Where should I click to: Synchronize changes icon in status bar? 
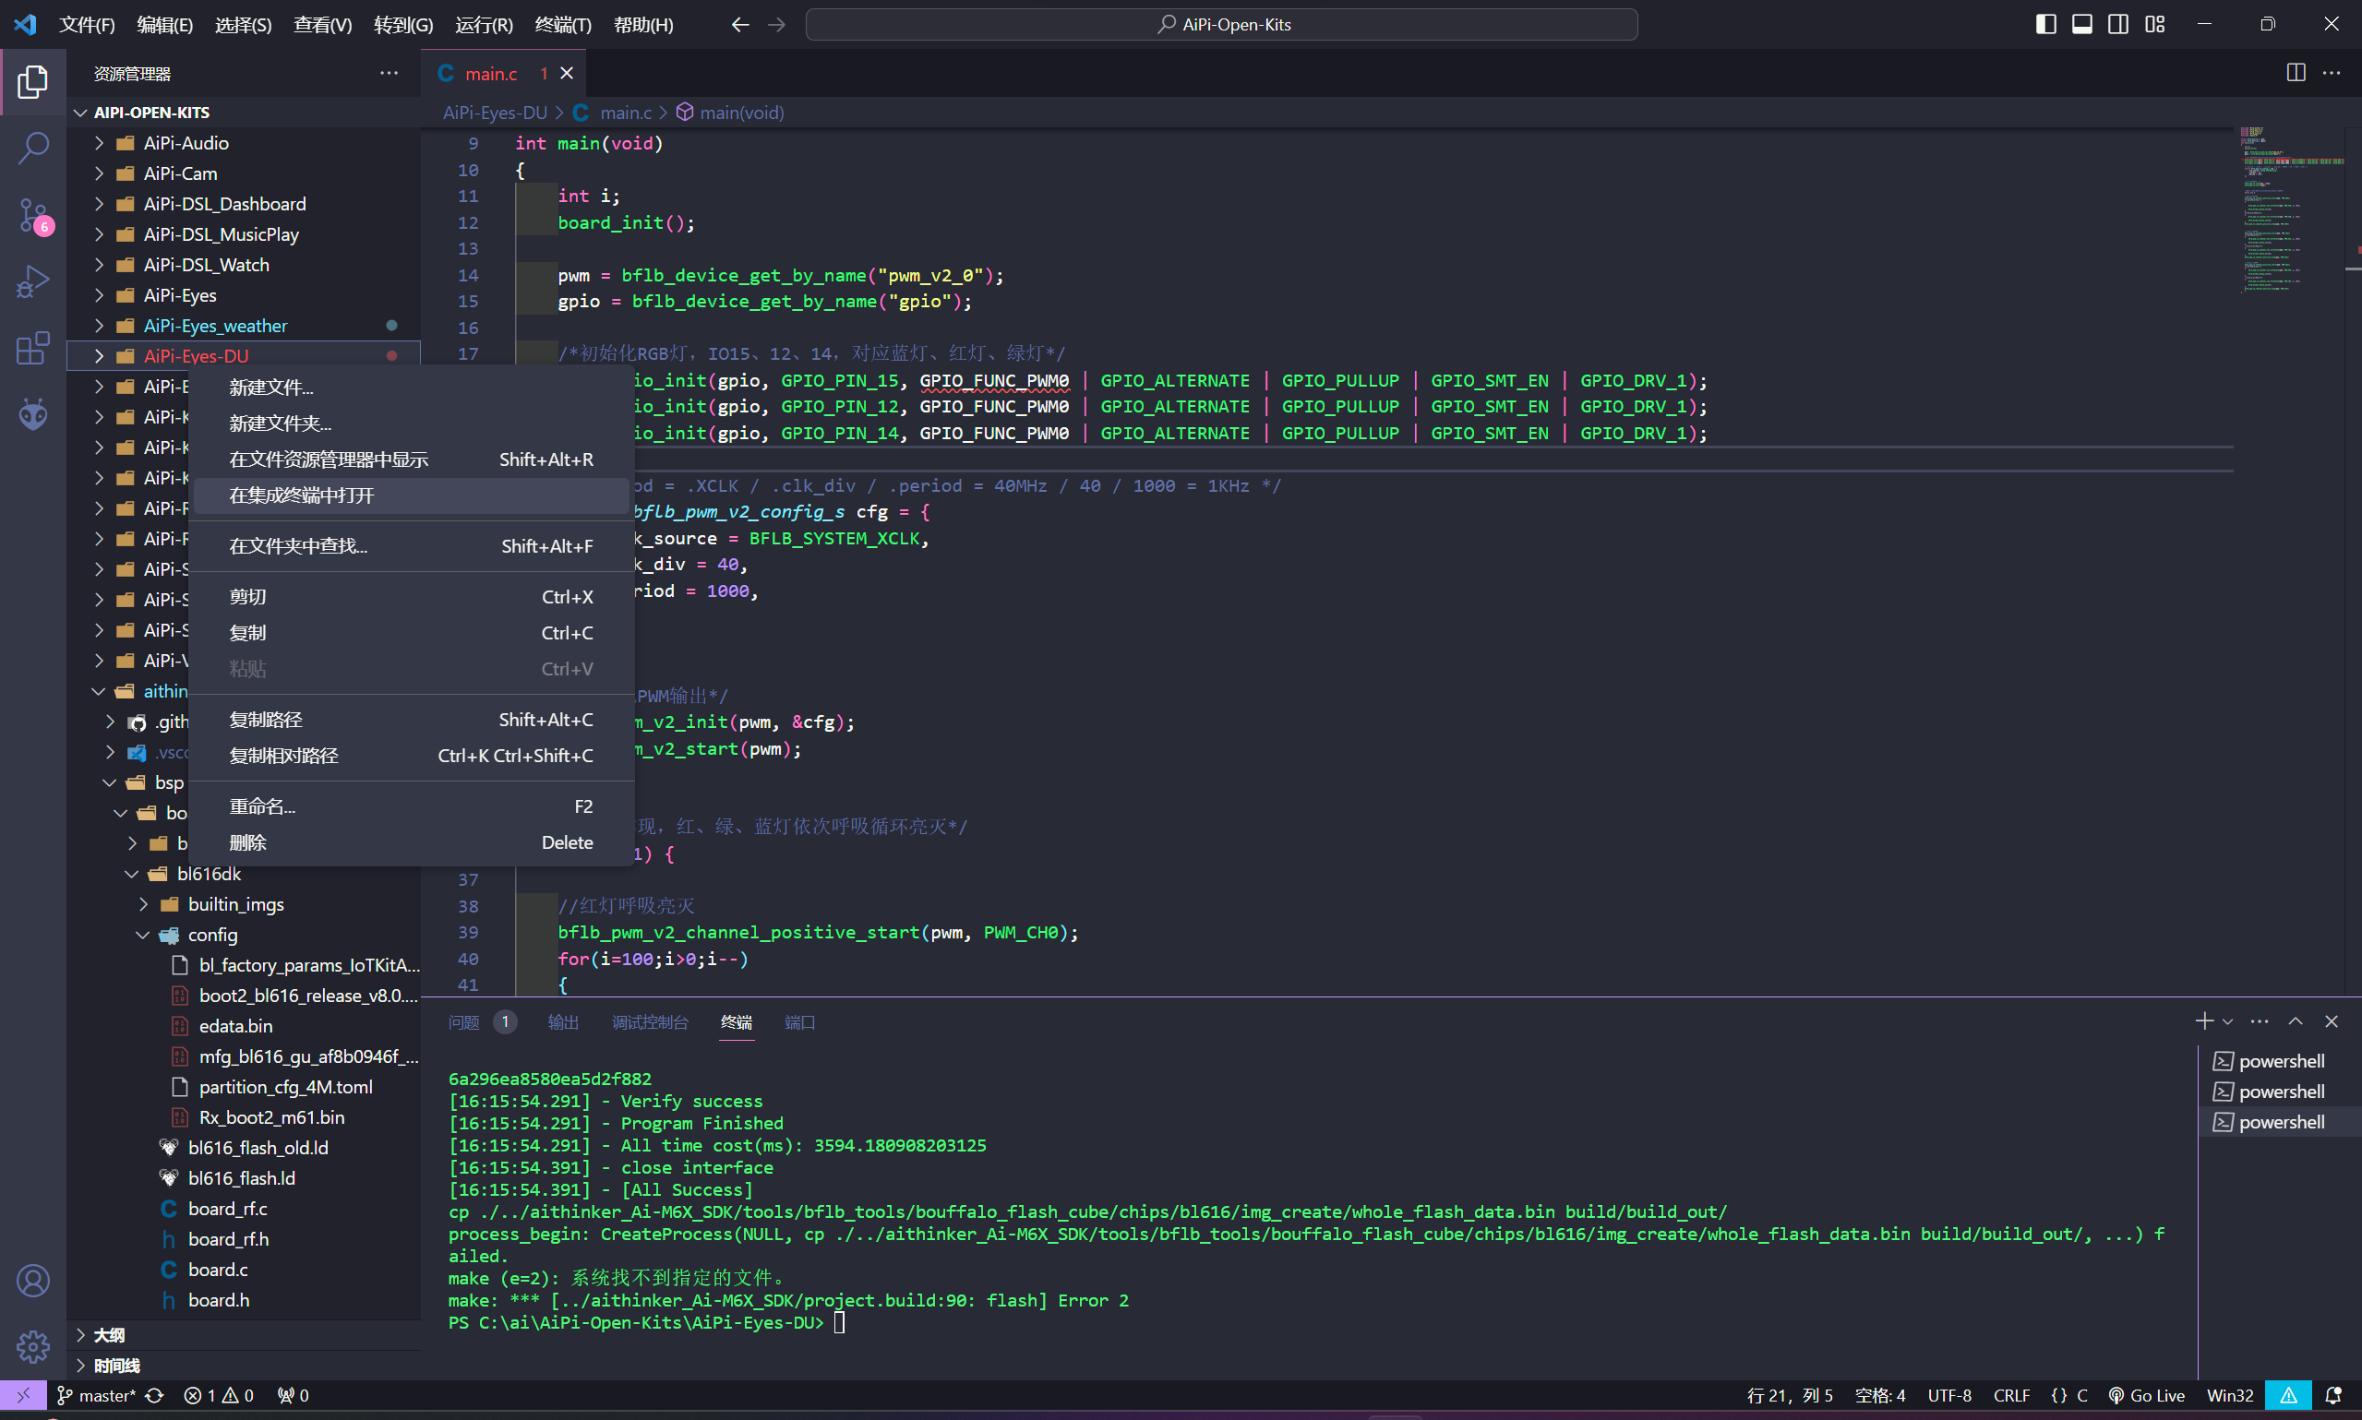pyautogui.click(x=154, y=1395)
